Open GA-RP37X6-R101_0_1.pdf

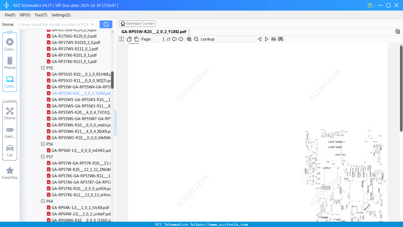[74, 55]
